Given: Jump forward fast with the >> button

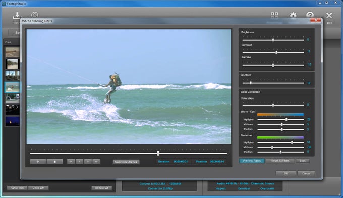Looking at the screenshot, I should click(96, 162).
